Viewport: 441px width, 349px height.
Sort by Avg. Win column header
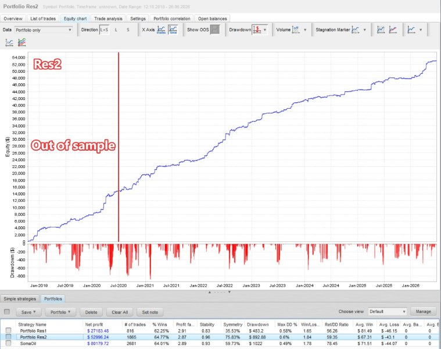364,325
